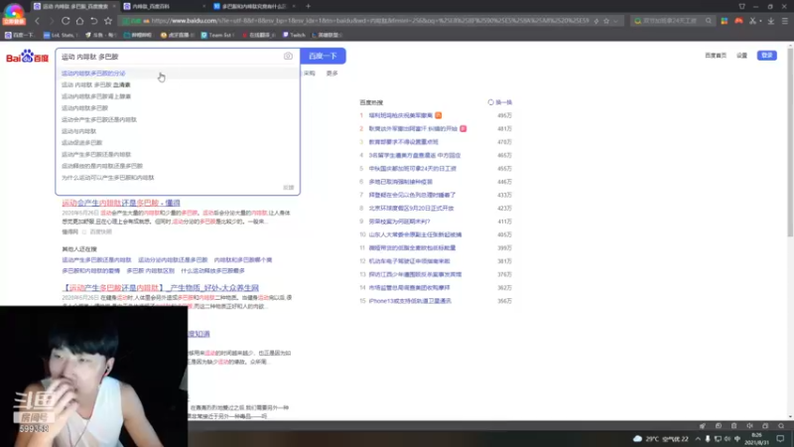The image size is (794, 447).
Task: Expand the screenshot tool dropdown arrow
Action: pos(760,21)
